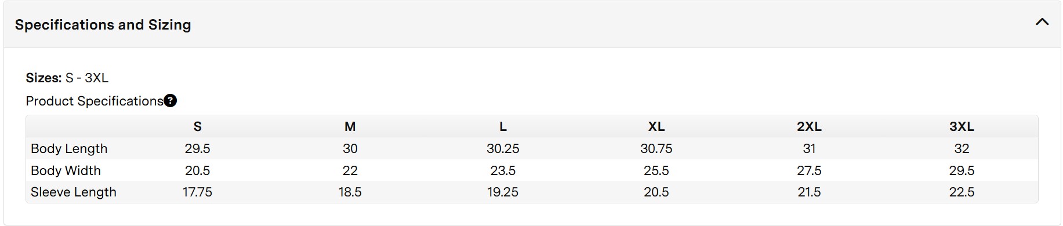Click the Specifications and Sizing heading
The height and width of the screenshot is (226, 1063).
point(103,24)
